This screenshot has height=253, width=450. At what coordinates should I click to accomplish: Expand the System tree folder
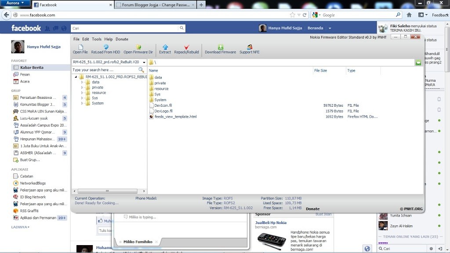(x=82, y=103)
